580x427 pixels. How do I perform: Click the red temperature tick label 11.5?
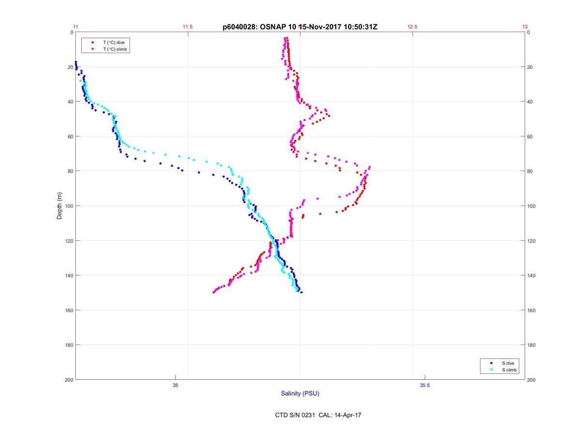188,27
